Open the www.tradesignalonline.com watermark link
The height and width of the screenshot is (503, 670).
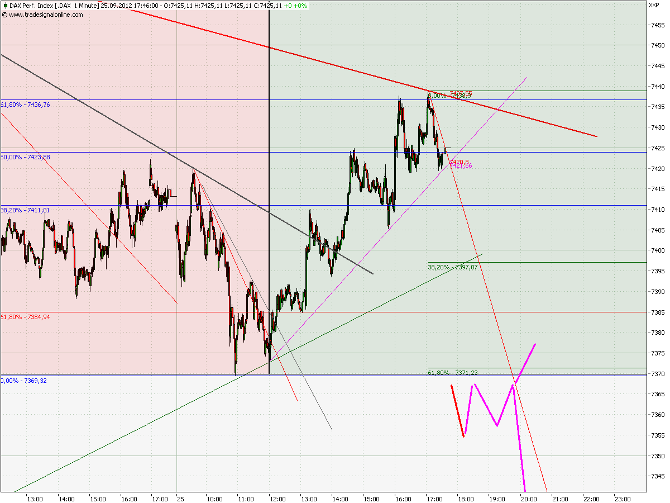click(x=42, y=16)
